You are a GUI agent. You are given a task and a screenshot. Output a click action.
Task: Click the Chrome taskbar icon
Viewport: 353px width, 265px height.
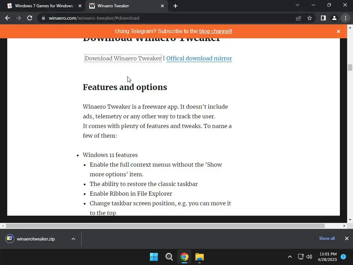pyautogui.click(x=184, y=257)
